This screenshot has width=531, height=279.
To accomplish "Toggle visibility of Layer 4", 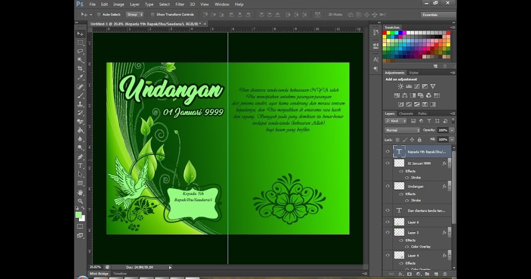I will pyautogui.click(x=388, y=255).
